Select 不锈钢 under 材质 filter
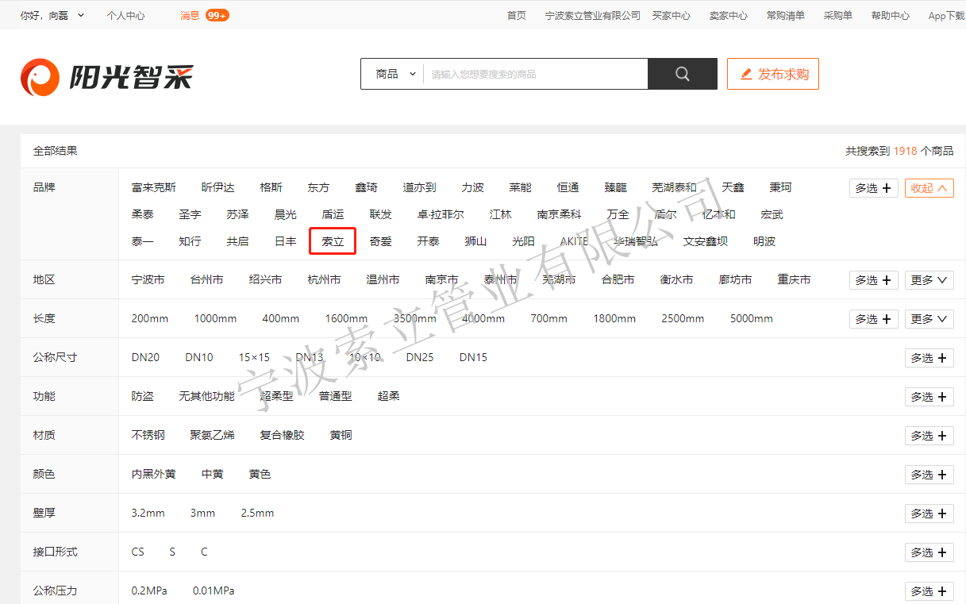Image resolution: width=966 pixels, height=604 pixels. tap(148, 435)
